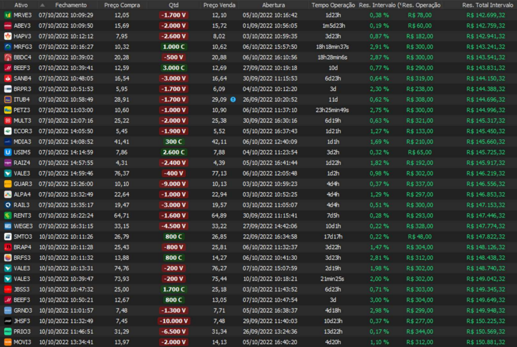
Task: Click the PRIO3 asset logo icon
Action: pos(8,331)
